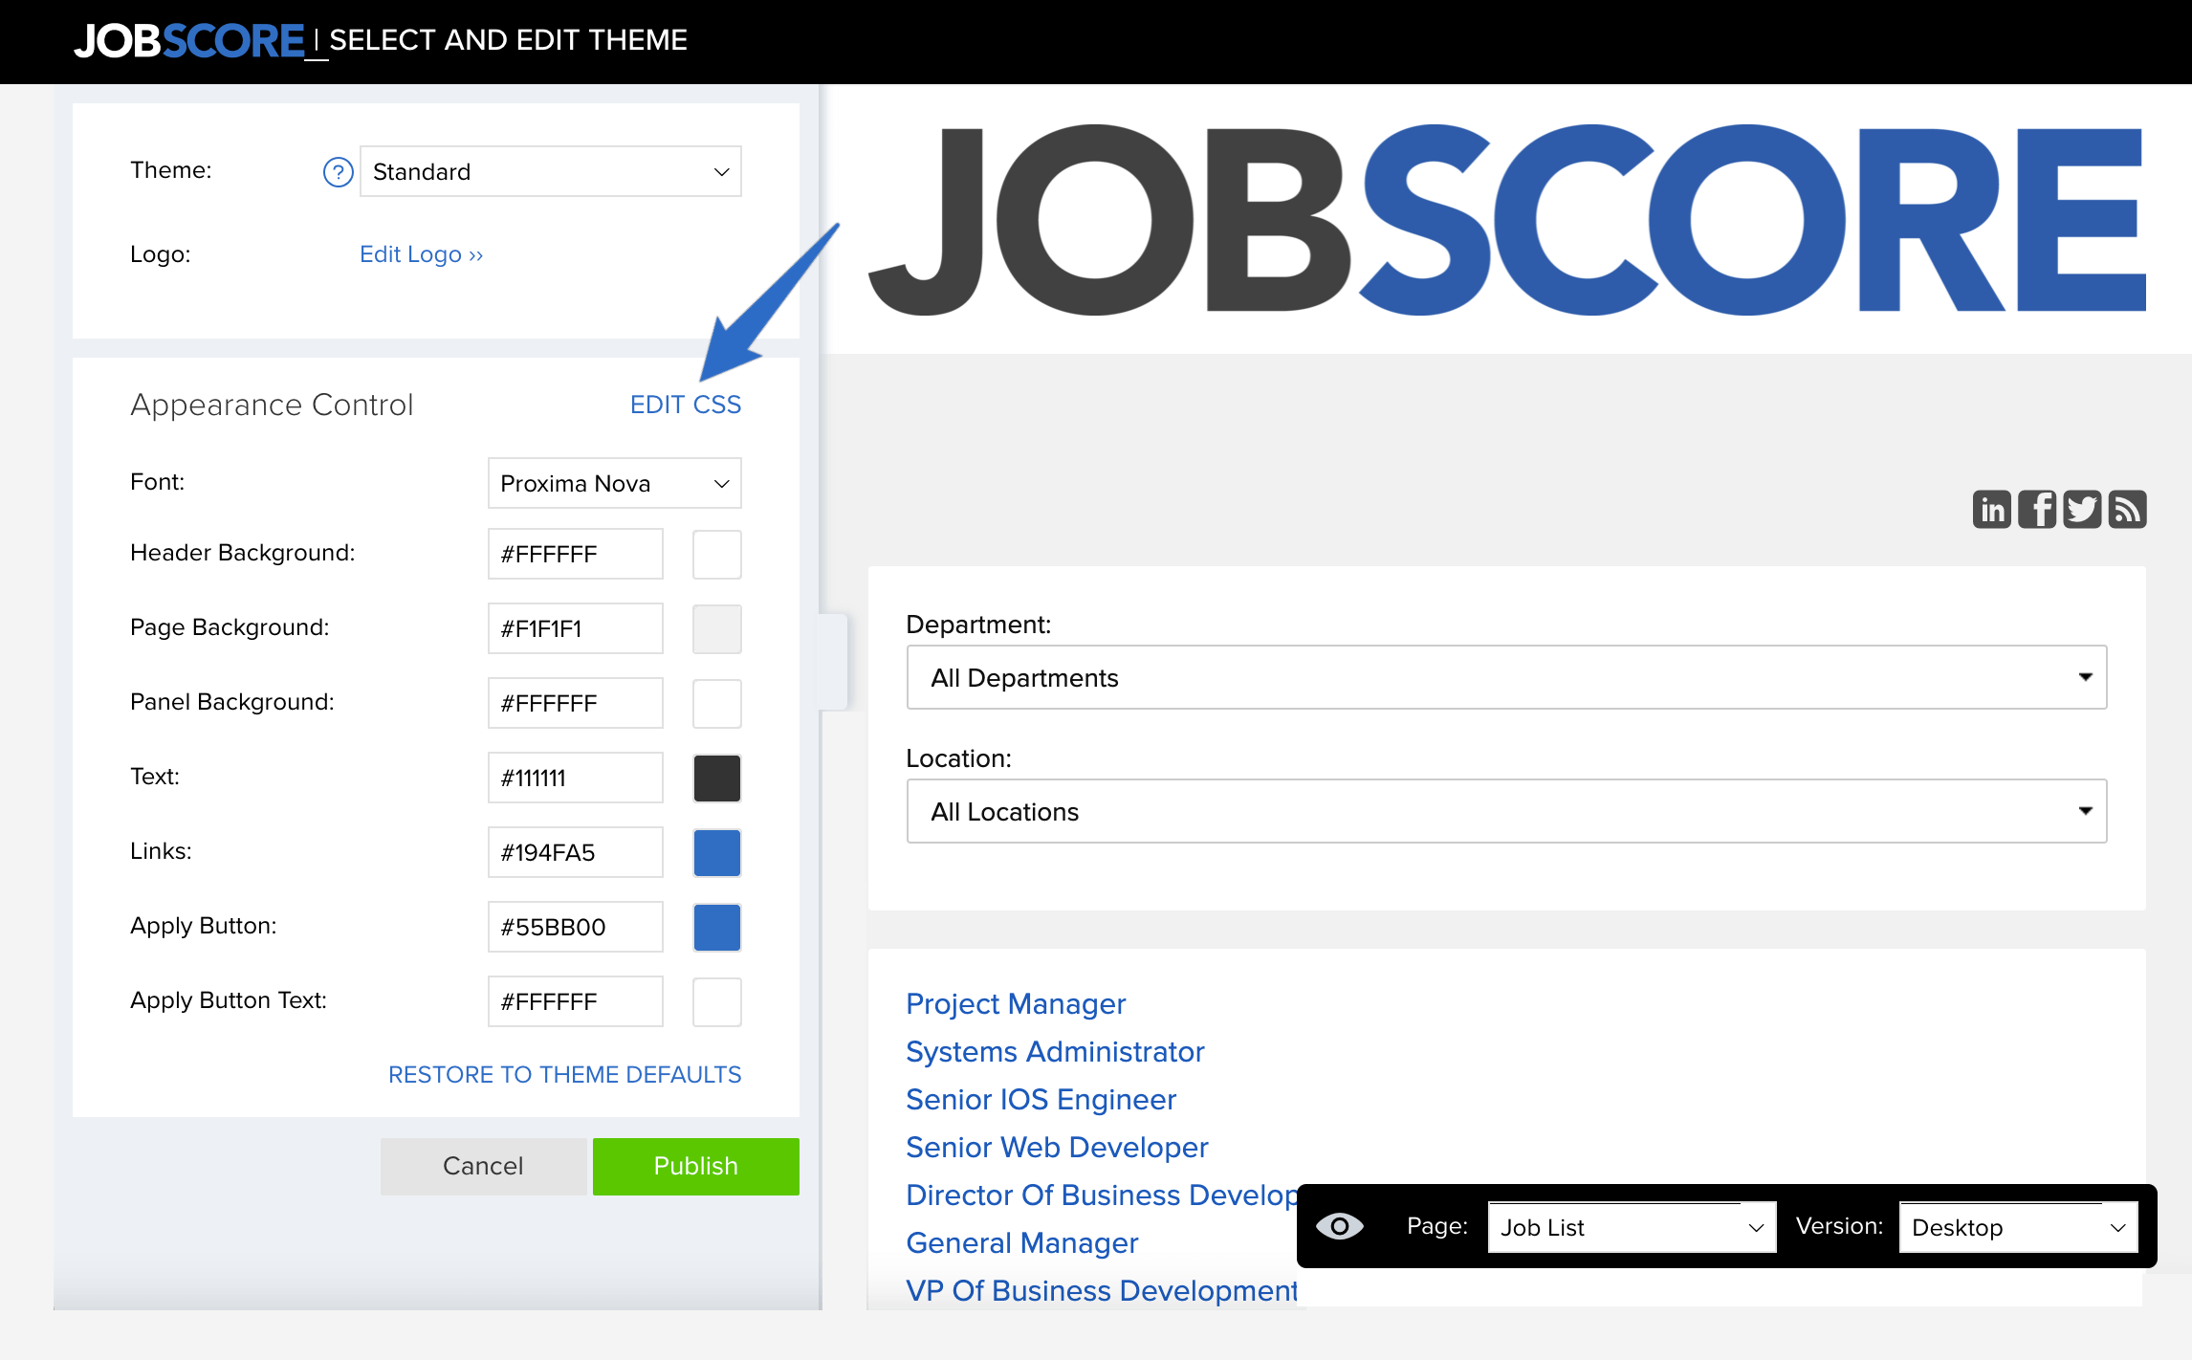The height and width of the screenshot is (1360, 2192).
Task: Click the Edit Logo link
Action: click(421, 254)
